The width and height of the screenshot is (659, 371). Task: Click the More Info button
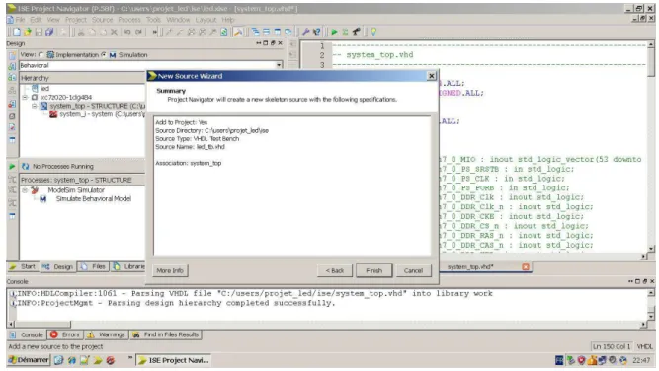click(x=170, y=270)
